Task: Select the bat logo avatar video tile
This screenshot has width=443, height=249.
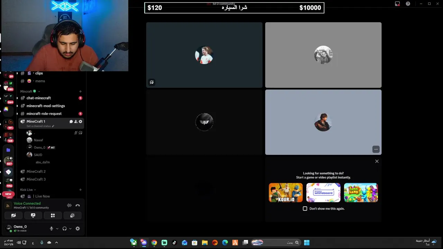Action: pos(204,122)
